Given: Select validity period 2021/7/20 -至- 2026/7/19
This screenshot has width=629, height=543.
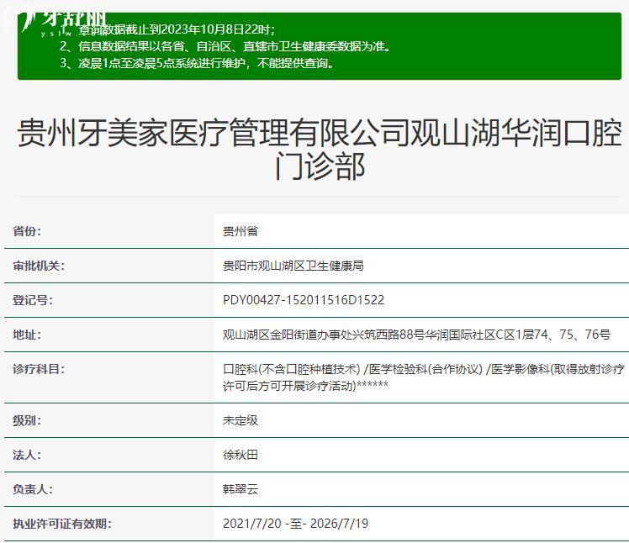Looking at the screenshot, I should coord(296,524).
